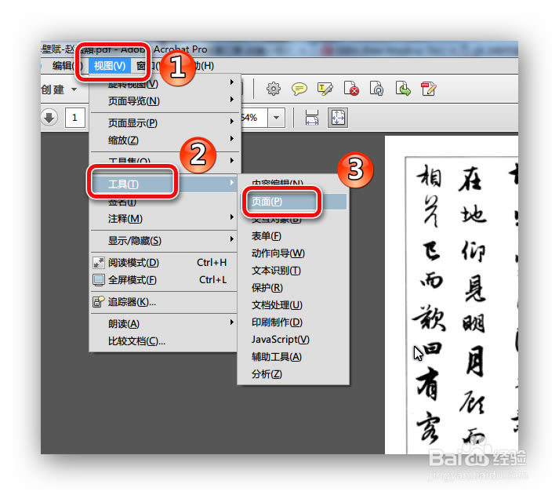This screenshot has height=495, width=559.
Task: Click the Reading Mode menu icon
Action: click(x=99, y=263)
